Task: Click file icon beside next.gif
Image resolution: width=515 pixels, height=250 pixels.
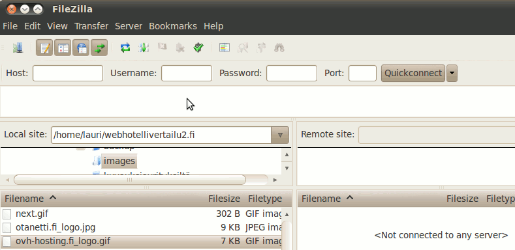Action: [x=7, y=214]
